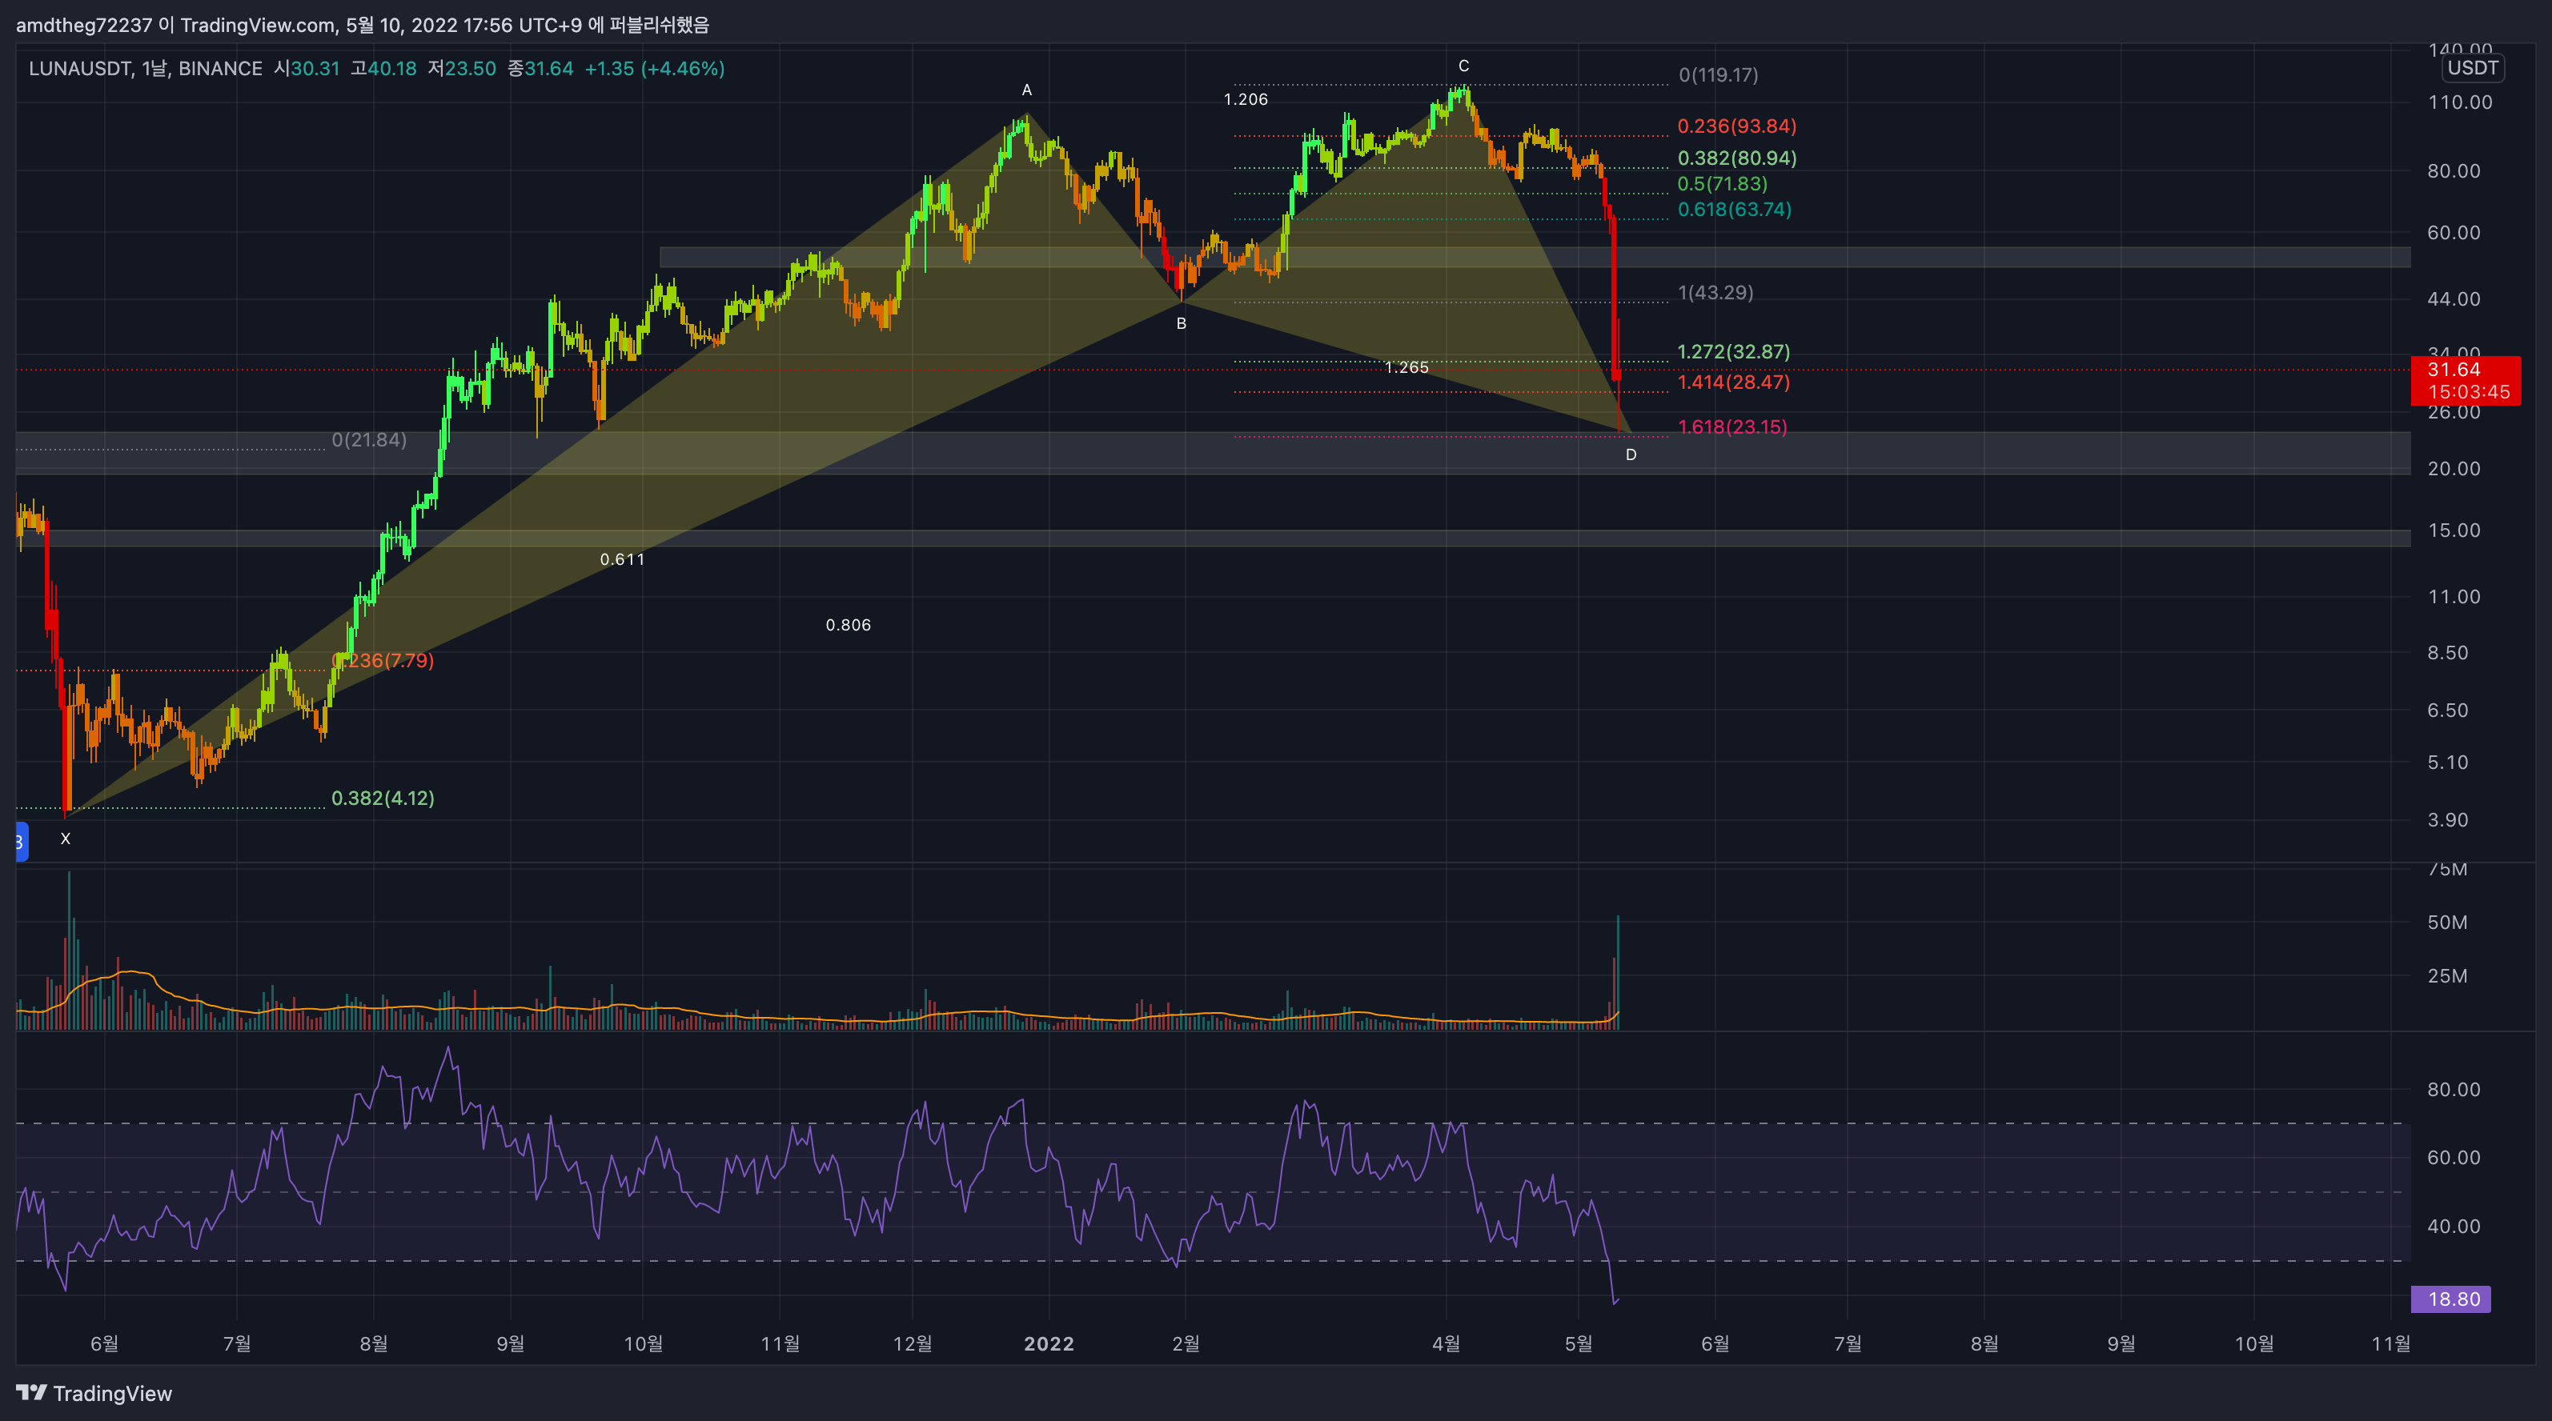This screenshot has height=1421, width=2552.
Task: Click the partially cut-off blue badge on the left edge
Action: (x=21, y=842)
